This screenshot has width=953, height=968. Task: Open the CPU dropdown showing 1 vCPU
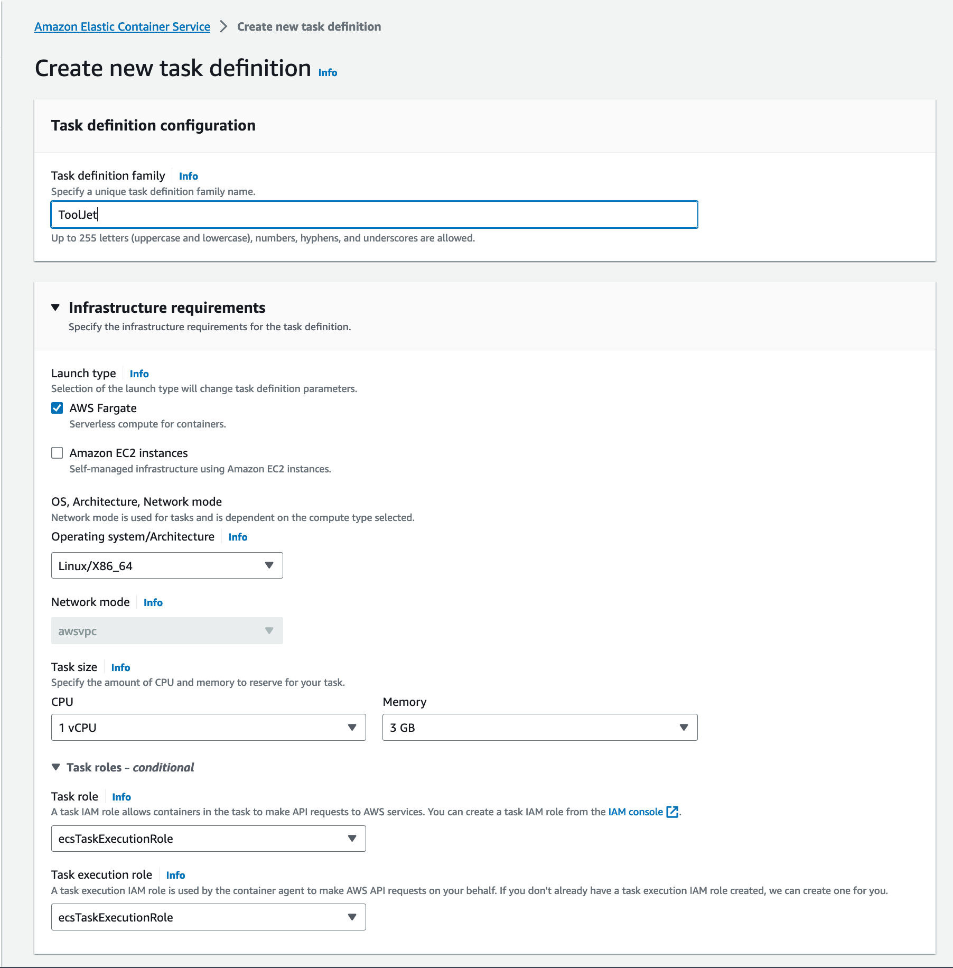[x=208, y=728]
